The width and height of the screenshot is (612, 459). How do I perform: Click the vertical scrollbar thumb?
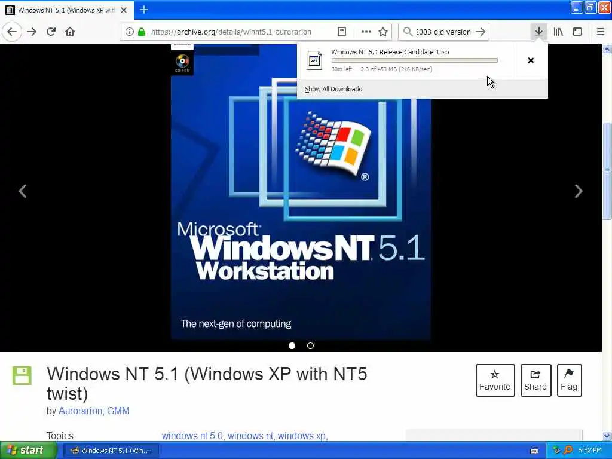607,171
